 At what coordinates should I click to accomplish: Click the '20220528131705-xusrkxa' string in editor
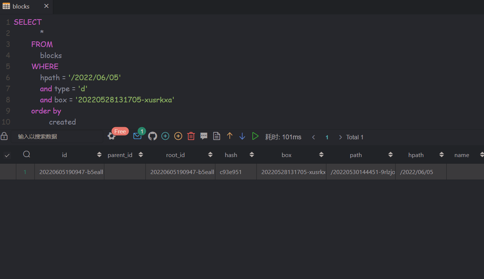point(125,100)
